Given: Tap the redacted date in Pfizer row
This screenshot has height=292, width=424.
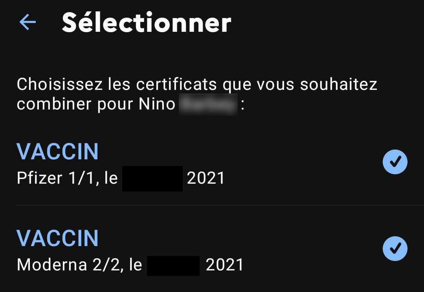Looking at the screenshot, I should coord(152,179).
